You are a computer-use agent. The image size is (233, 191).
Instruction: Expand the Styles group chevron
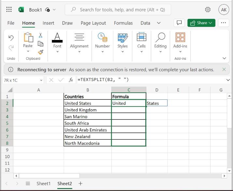(x=123, y=52)
